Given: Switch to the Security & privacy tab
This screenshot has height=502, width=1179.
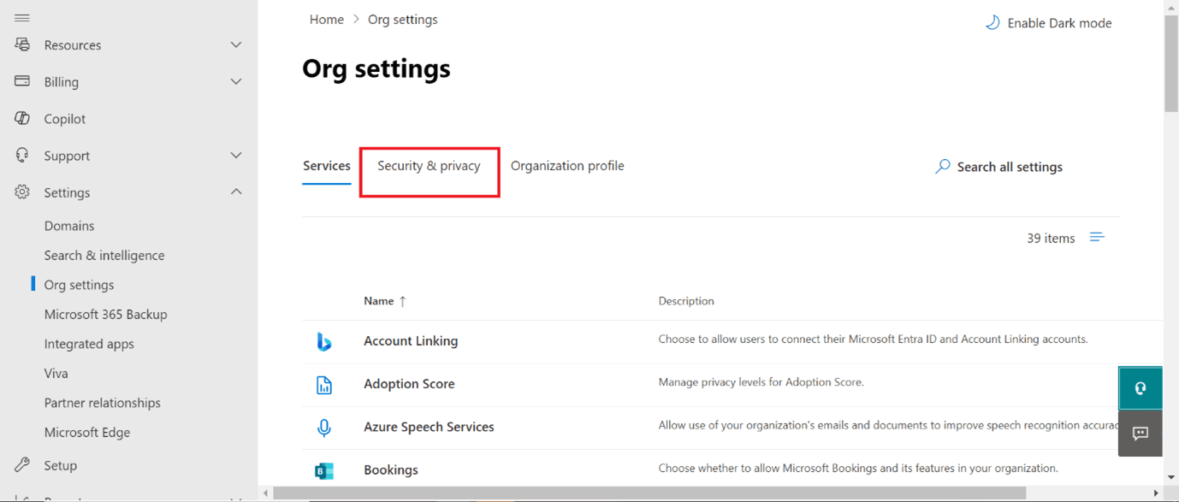Looking at the screenshot, I should click(x=430, y=165).
